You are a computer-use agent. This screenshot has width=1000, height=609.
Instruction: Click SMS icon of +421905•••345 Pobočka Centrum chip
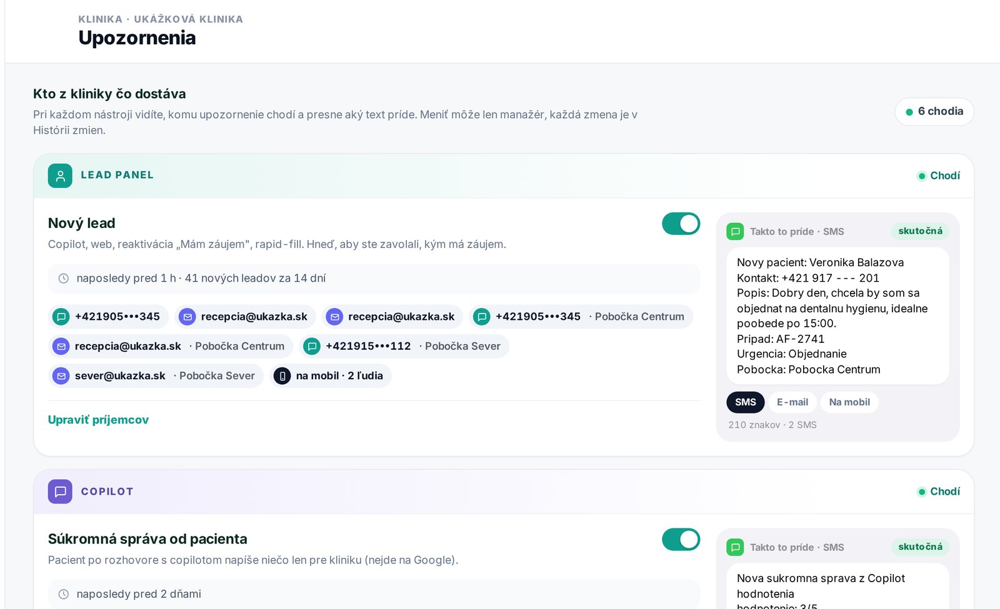[x=482, y=317]
